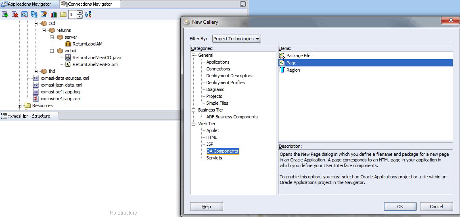Click the magnifier search toolbar icon
The height and width of the screenshot is (217, 460).
tap(24, 14)
